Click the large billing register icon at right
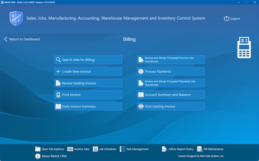 pyautogui.click(x=244, y=47)
